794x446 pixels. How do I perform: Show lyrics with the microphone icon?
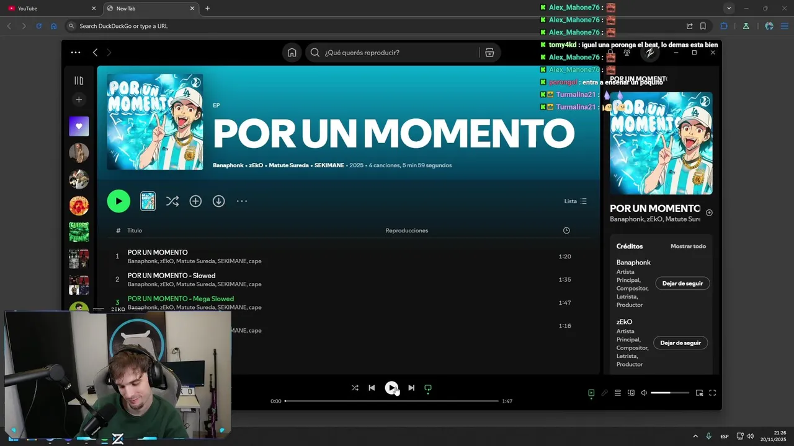point(604,393)
